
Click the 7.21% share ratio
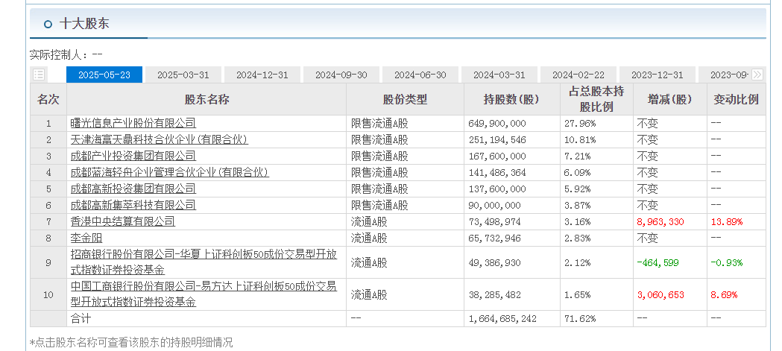pyautogui.click(x=578, y=156)
